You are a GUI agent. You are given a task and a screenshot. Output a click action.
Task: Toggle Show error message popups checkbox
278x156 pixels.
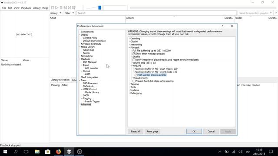(x=134, y=54)
